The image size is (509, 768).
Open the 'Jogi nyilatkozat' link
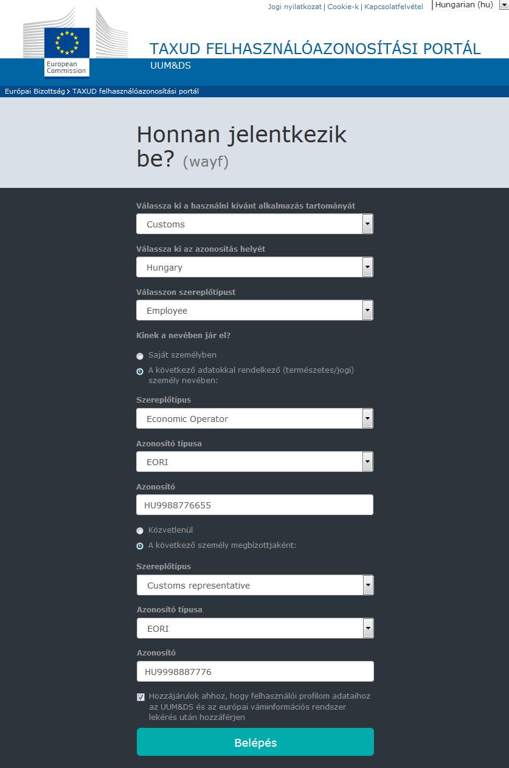coord(295,7)
